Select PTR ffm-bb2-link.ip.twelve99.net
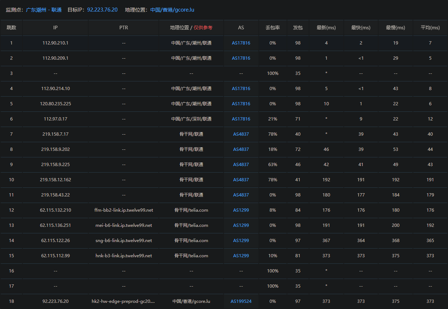The width and height of the screenshot is (448, 309). [x=123, y=210]
